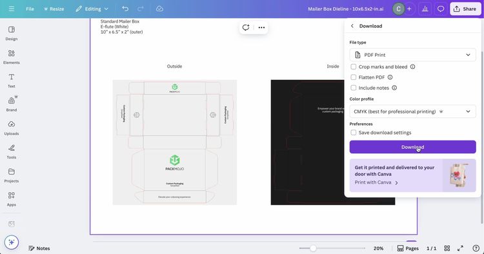This screenshot has width=484, height=254.
Task: Open the Notes panel
Action: pyautogui.click(x=39, y=248)
